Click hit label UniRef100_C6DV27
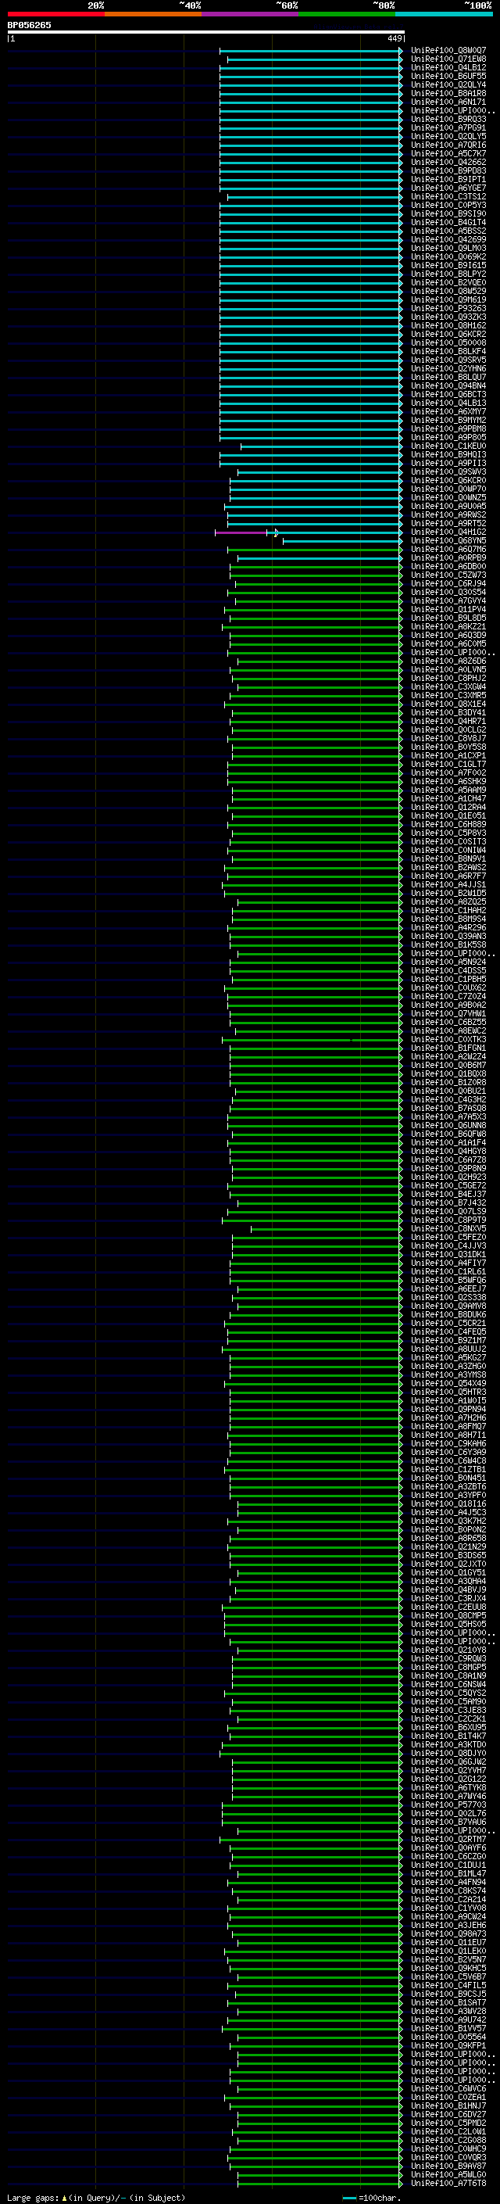The height and width of the screenshot is (2204, 500). point(448,2114)
